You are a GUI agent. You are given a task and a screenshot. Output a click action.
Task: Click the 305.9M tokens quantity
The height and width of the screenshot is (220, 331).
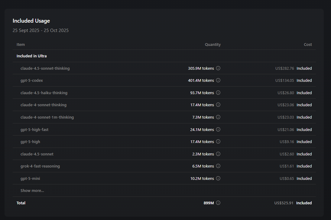coord(201,68)
